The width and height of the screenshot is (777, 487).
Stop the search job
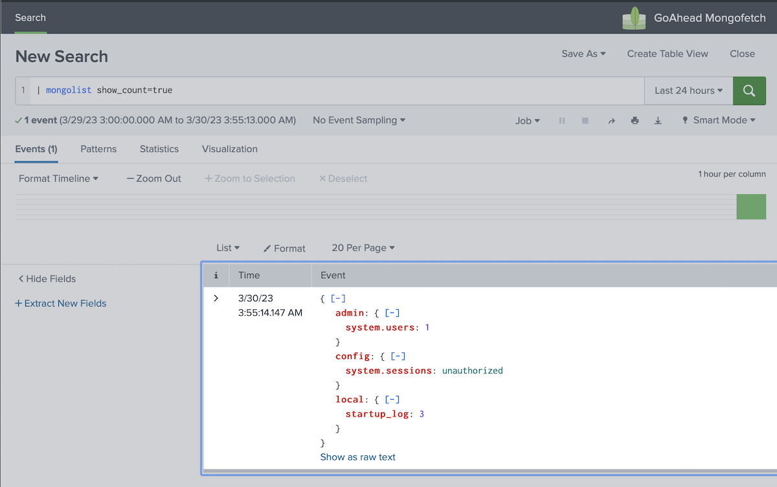click(x=585, y=120)
